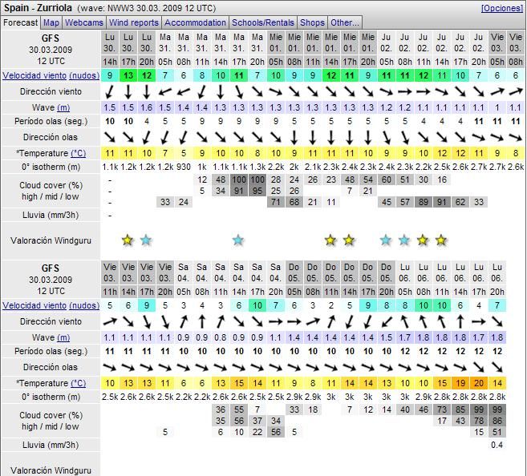Image resolution: width=527 pixels, height=476 pixels.
Task: Click wind direction arrow for Ma 31. 05h
Action: (x=164, y=91)
